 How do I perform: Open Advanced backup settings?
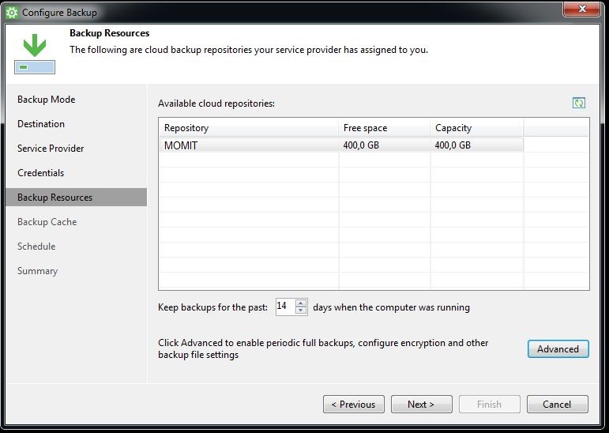[x=558, y=349]
